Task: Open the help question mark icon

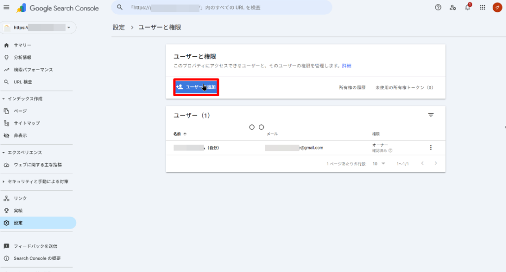Action: pos(438,7)
